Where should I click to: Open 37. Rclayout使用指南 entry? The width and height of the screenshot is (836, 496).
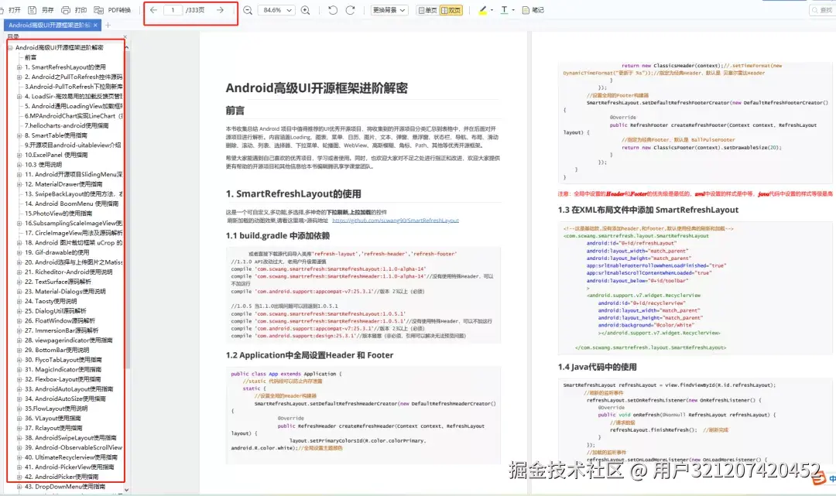tap(53, 428)
